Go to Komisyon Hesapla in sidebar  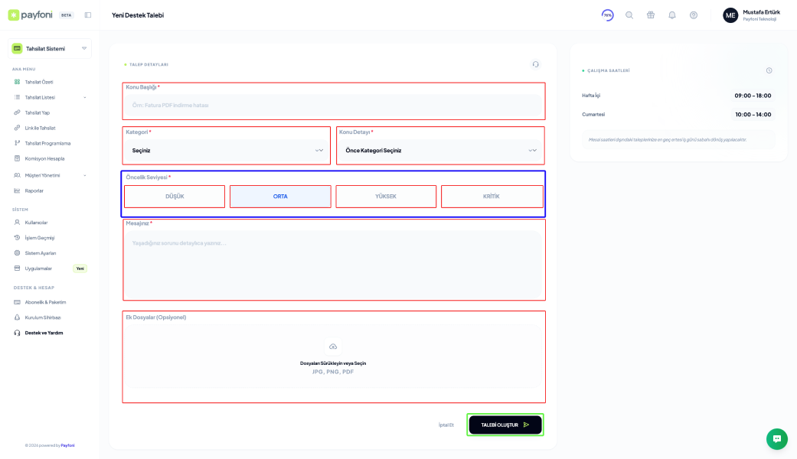pos(44,158)
